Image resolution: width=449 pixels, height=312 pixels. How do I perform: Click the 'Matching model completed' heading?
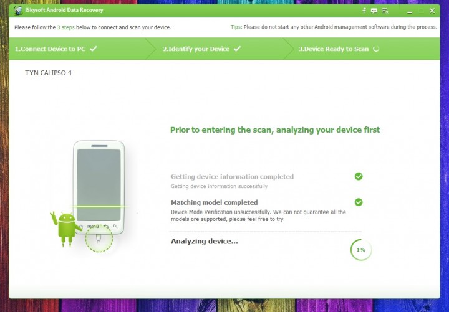point(214,202)
